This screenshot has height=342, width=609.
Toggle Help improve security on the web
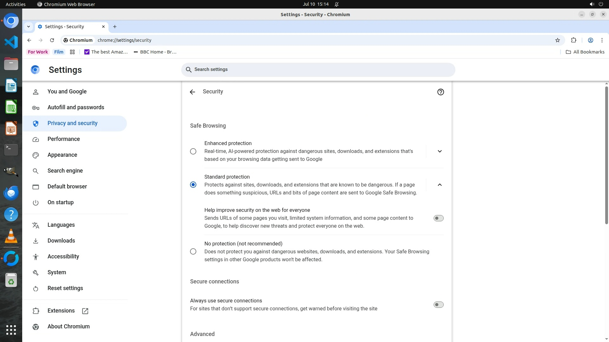[x=438, y=218]
